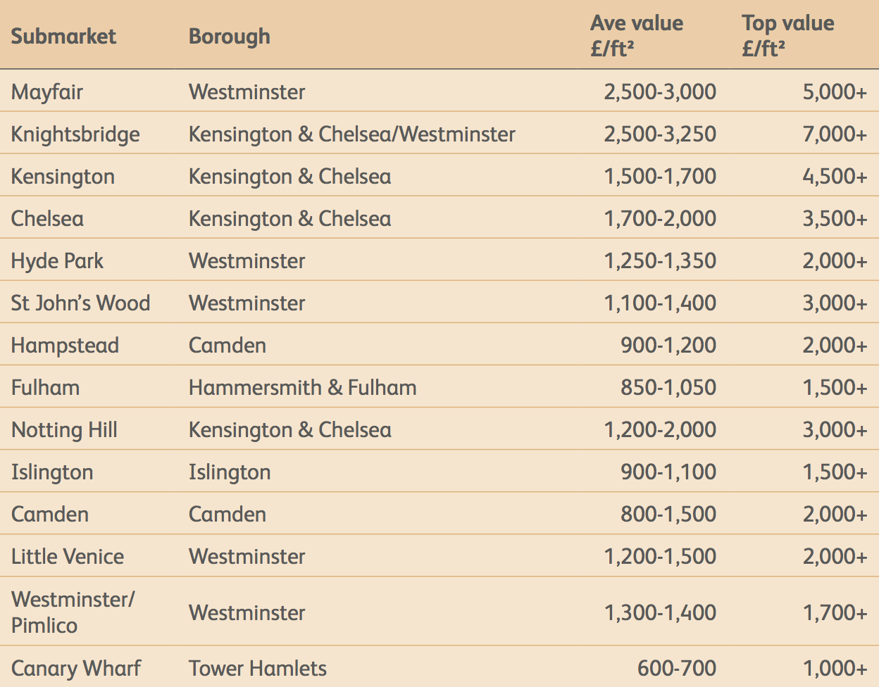The image size is (879, 687).
Task: Click the Hammersmith & Fulham borough cell
Action: 302,388
